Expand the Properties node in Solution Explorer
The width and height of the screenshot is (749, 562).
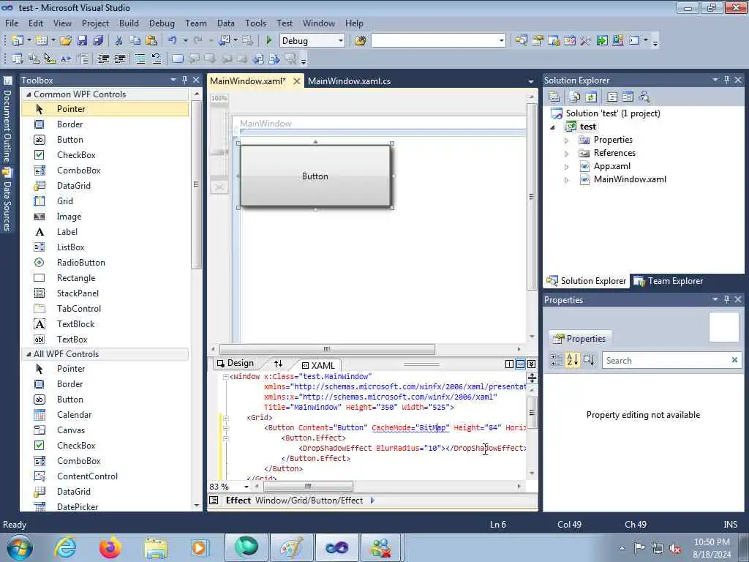point(567,140)
